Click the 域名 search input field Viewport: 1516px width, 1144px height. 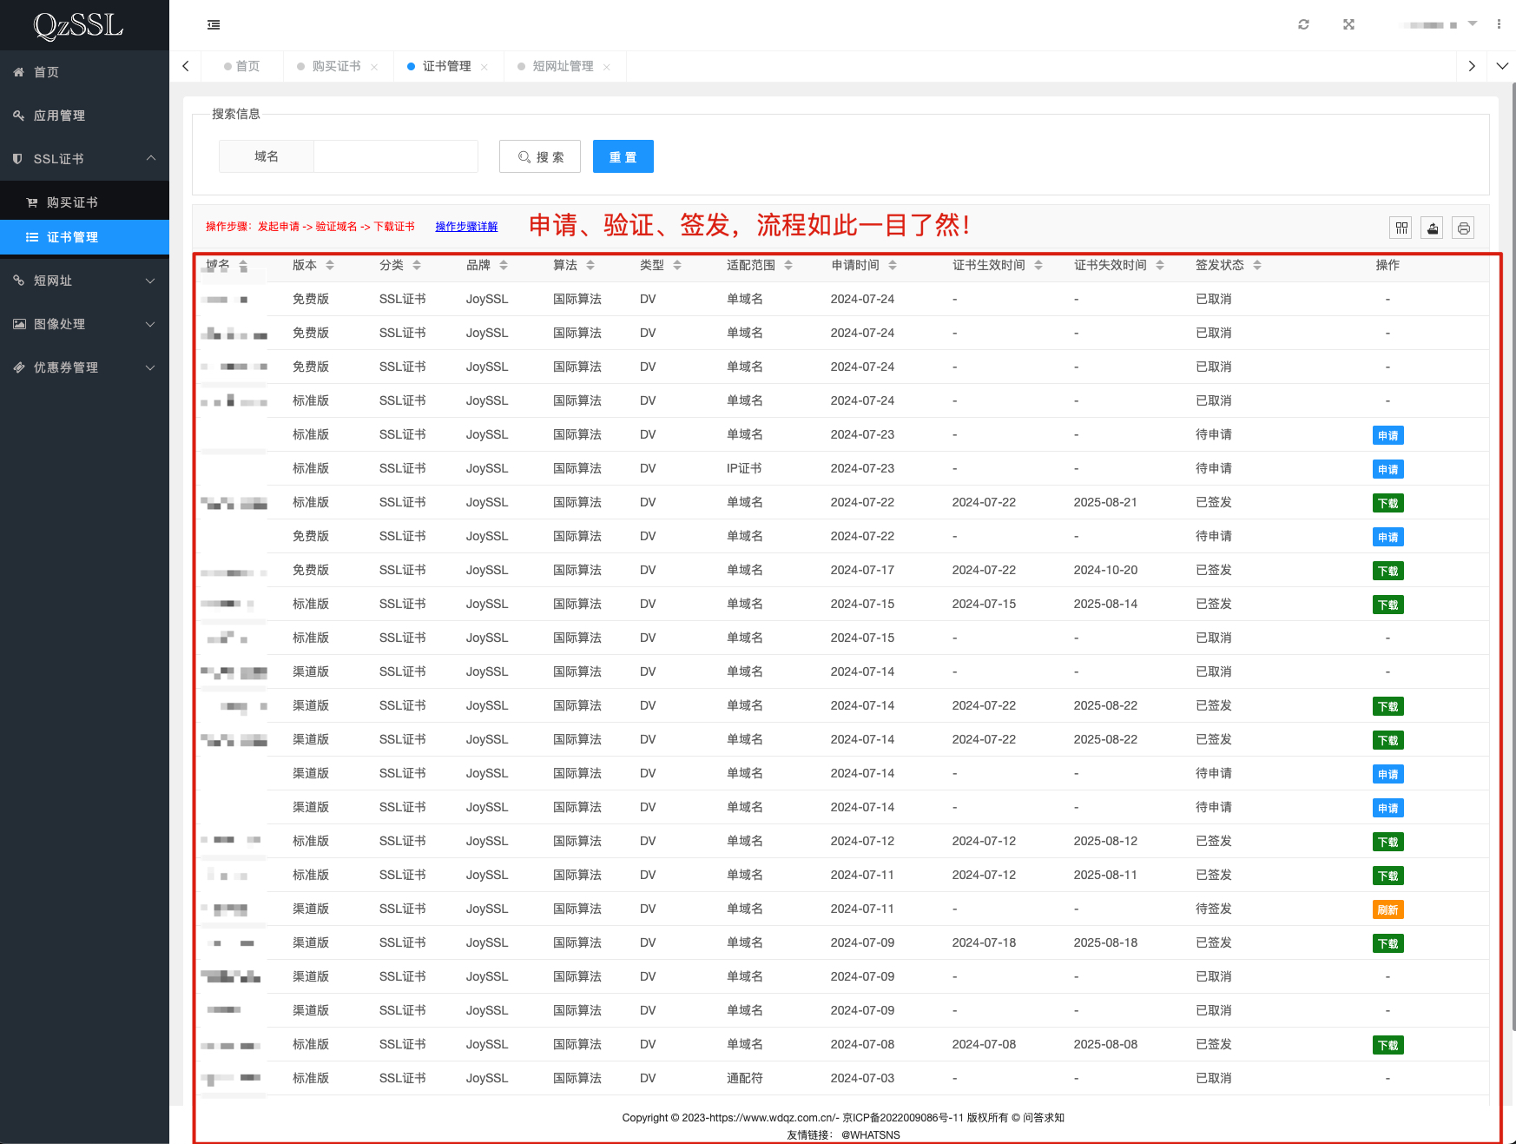395,157
